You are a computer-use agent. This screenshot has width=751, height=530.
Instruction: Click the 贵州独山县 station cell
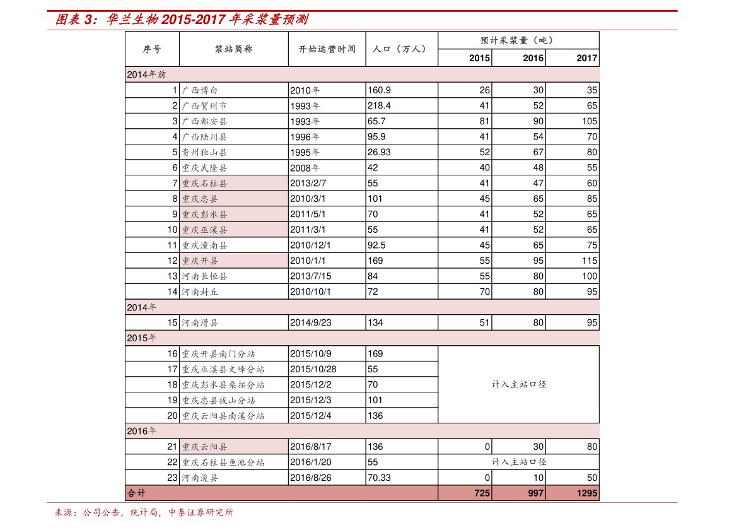click(204, 152)
